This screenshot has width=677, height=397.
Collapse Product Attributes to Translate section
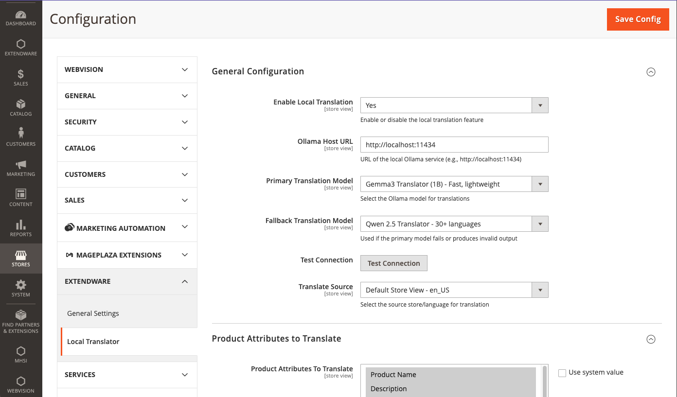click(x=651, y=339)
